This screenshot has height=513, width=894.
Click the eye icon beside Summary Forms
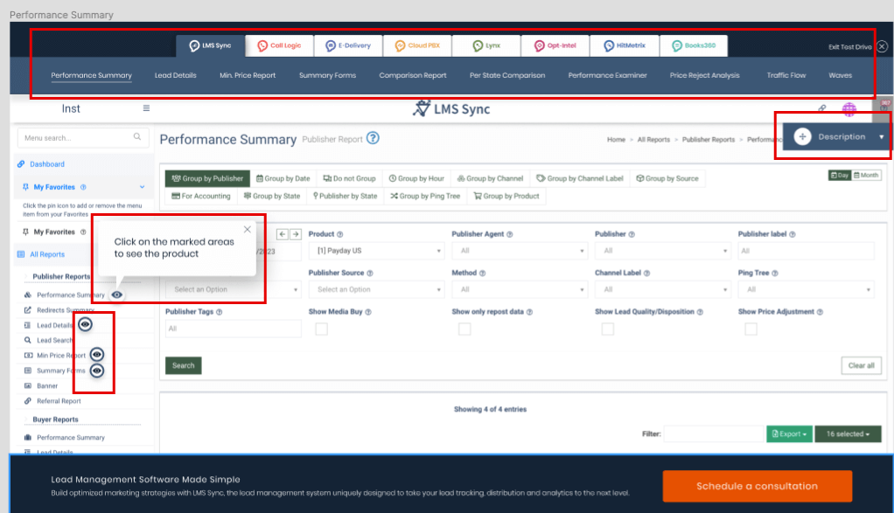(97, 371)
